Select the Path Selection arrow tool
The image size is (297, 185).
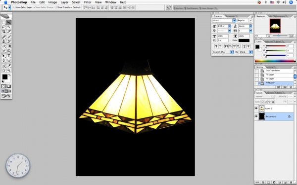click(3, 56)
